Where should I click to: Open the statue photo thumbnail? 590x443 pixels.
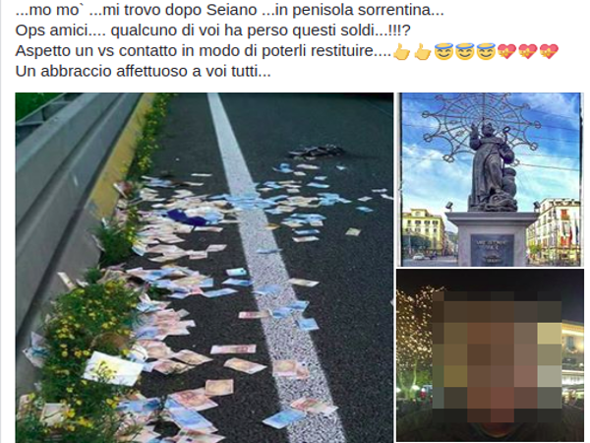point(490,179)
